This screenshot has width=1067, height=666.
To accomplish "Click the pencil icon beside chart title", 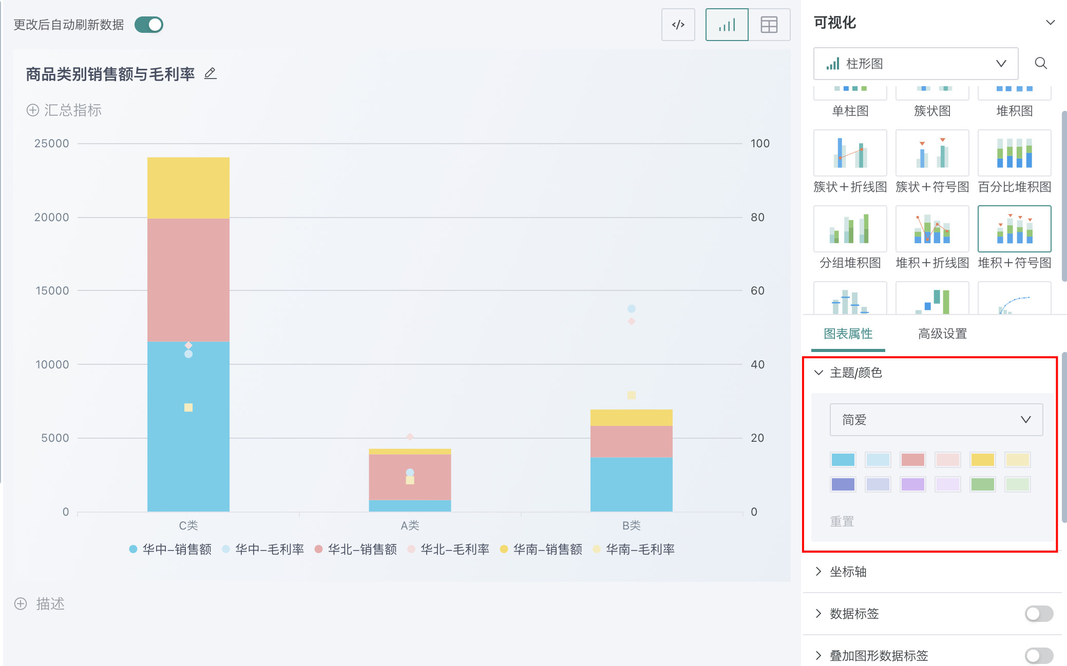I will [210, 74].
